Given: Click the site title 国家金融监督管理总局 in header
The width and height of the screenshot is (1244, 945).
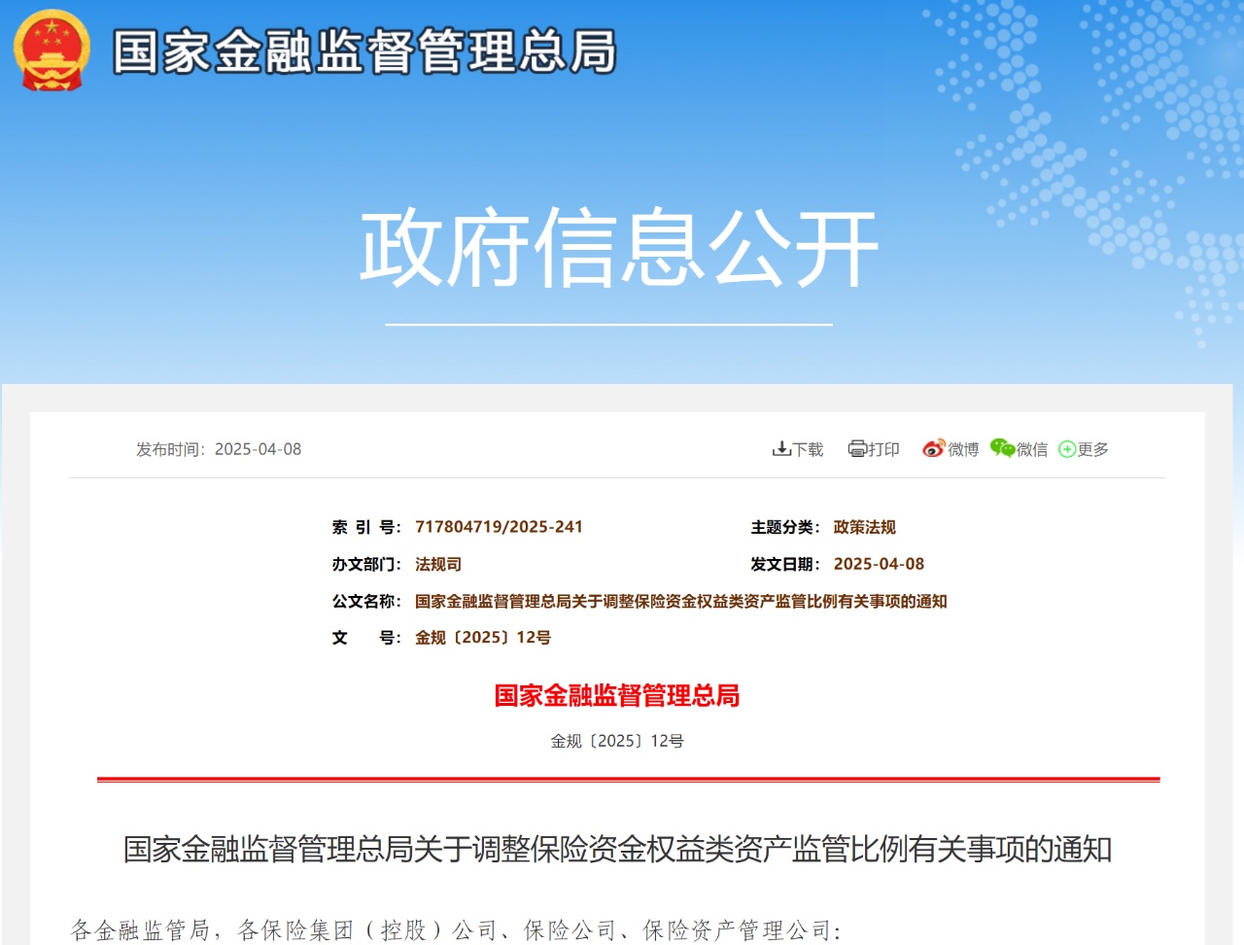Looking at the screenshot, I should point(364,52).
